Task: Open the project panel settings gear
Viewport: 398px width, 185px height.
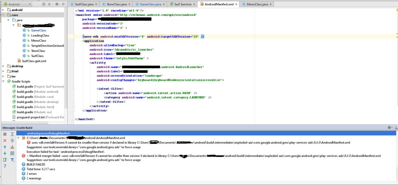Action: (57, 4)
